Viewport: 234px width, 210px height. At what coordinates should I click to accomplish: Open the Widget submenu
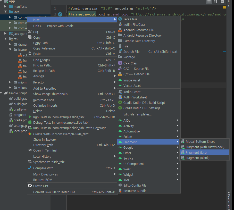tap(149, 174)
